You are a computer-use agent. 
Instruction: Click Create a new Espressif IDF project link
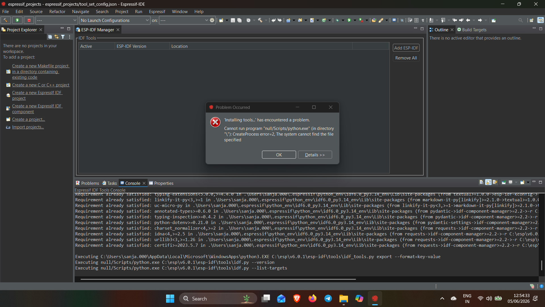37,95
